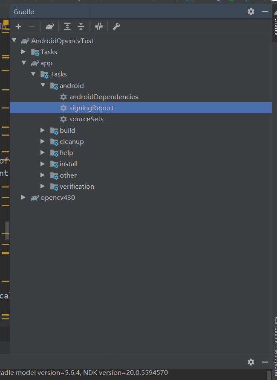Run Gradle sync with the elephant icon
Screen dimensions: 277x380
tap(49, 26)
